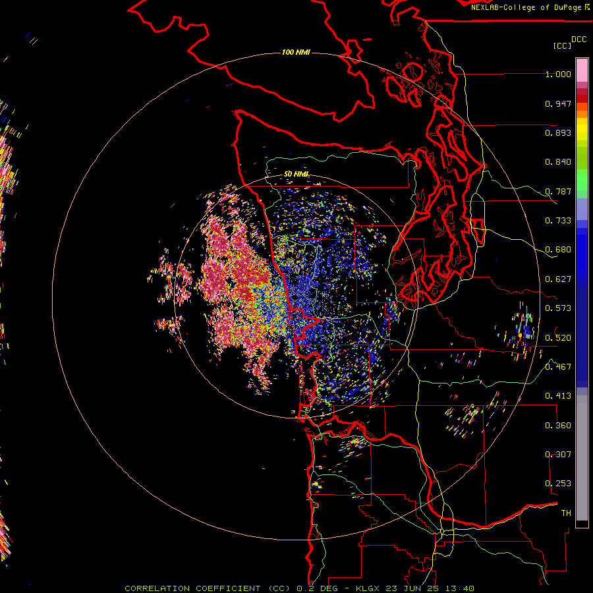This screenshot has height=593, width=593.
Task: Click the 0.307 legend value
Action: click(558, 455)
